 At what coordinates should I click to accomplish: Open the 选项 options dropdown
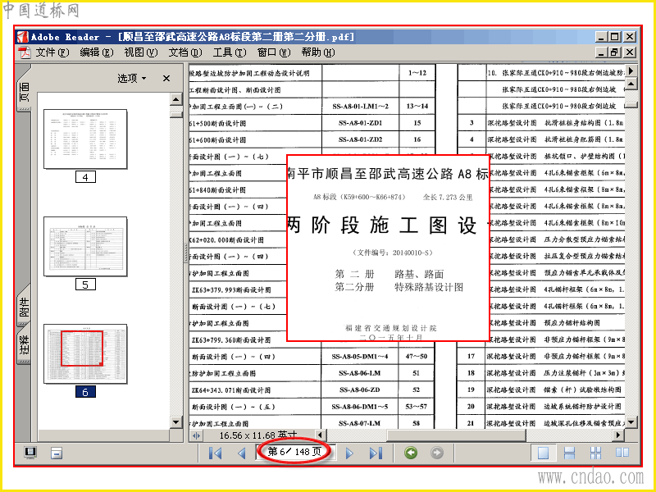coord(132,78)
